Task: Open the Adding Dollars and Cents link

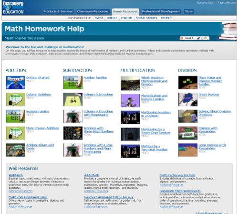Action: pos(40,147)
